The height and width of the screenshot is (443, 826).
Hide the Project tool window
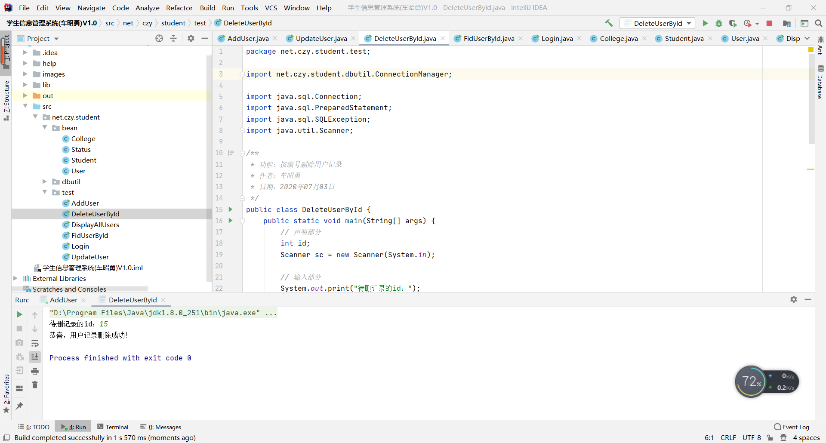pyautogui.click(x=205, y=38)
